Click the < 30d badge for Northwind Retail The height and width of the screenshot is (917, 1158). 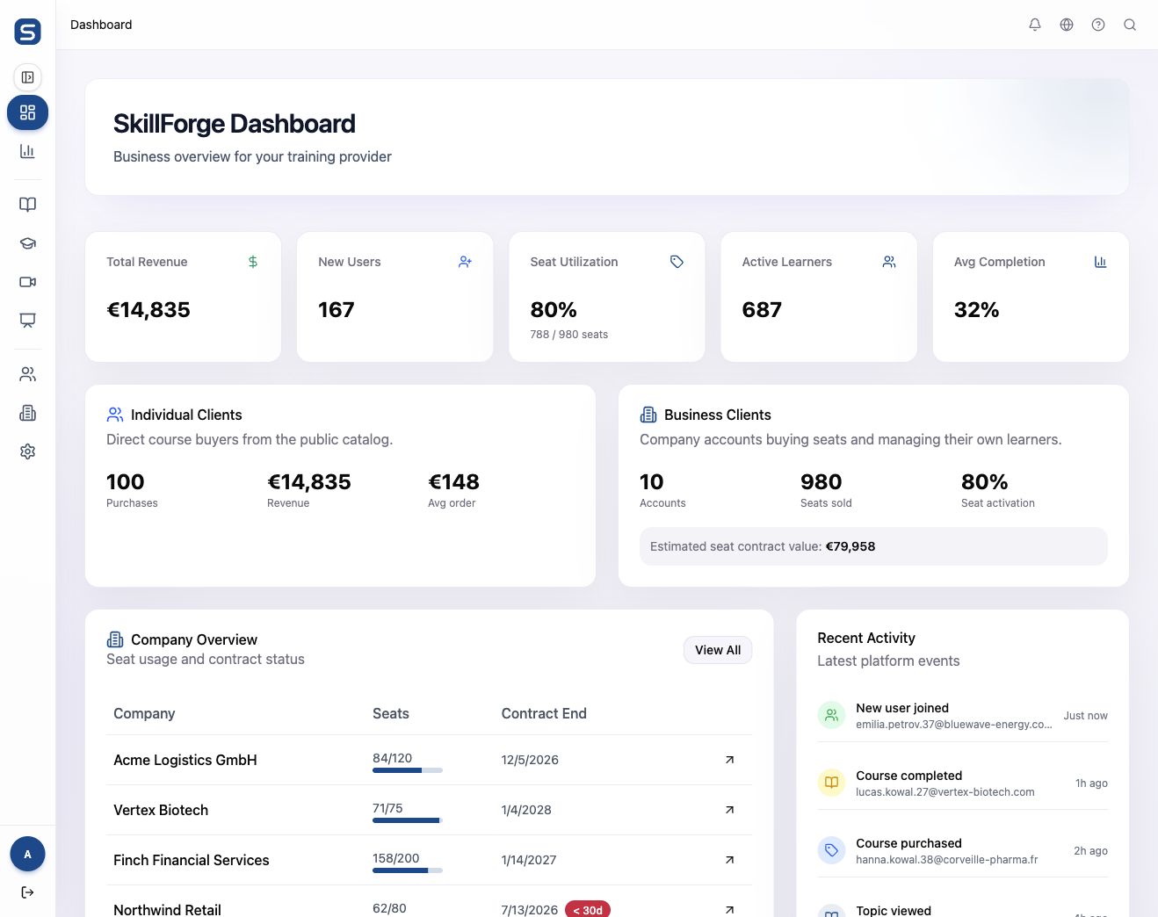click(x=588, y=909)
